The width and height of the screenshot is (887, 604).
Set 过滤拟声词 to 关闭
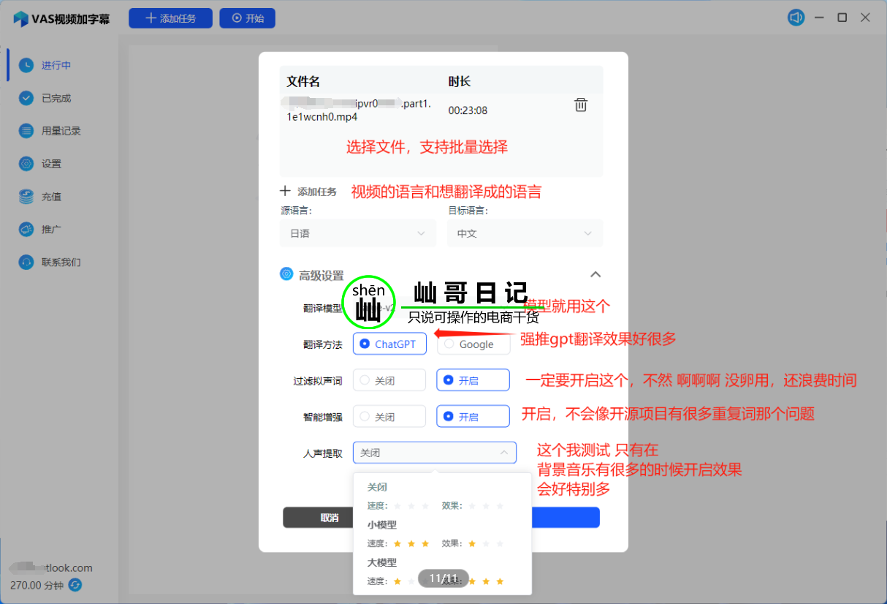click(x=389, y=380)
